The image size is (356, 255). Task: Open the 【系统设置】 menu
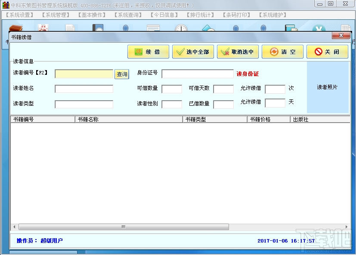coord(20,15)
